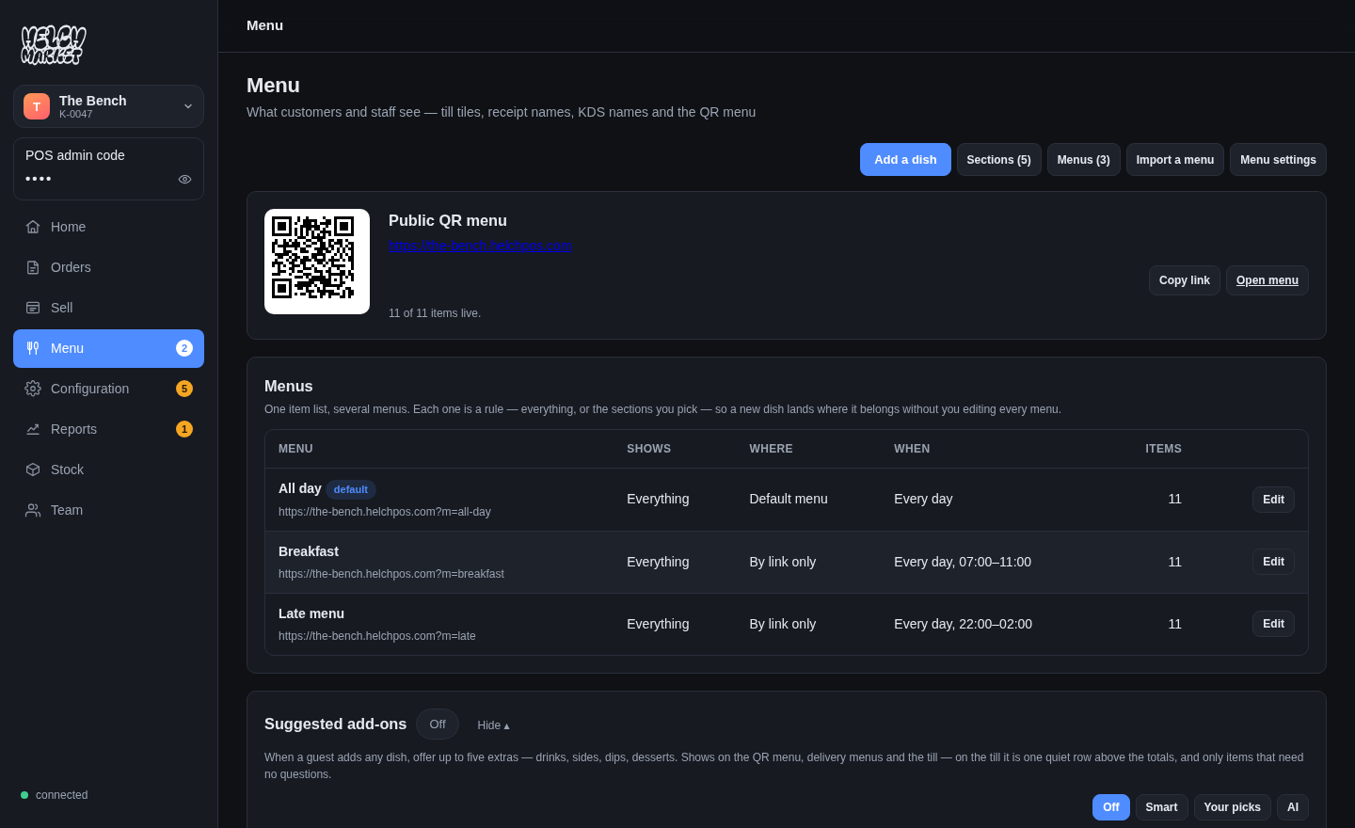Select Off add-ons mode
Viewport: 1355px width, 828px height.
click(x=1111, y=807)
